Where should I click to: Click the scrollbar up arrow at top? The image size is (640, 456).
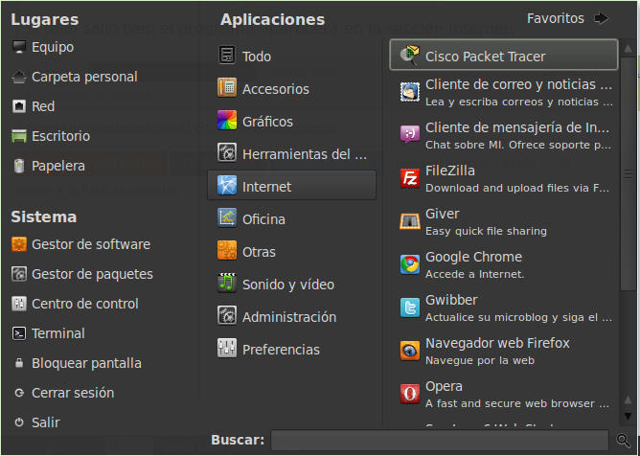[x=628, y=48]
